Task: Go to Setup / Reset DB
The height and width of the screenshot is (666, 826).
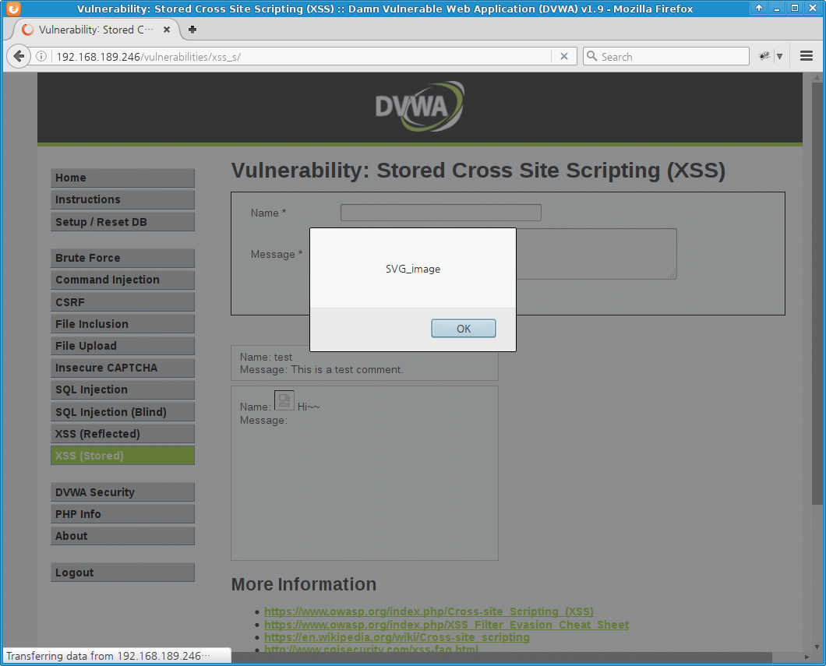Action: tap(123, 222)
